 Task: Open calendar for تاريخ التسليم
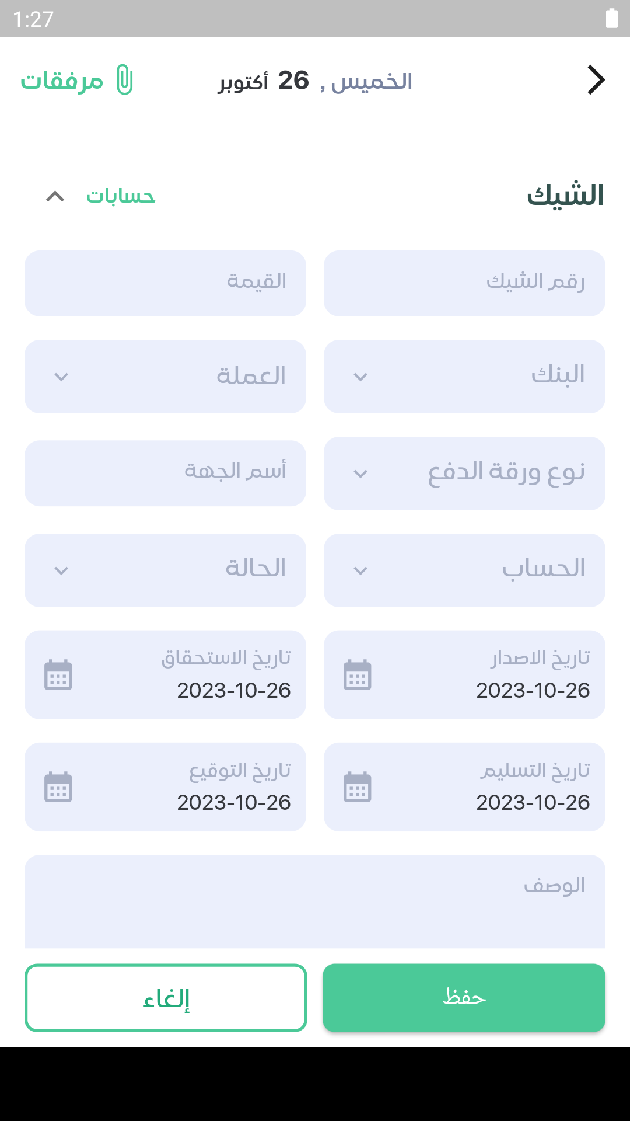[358, 787]
